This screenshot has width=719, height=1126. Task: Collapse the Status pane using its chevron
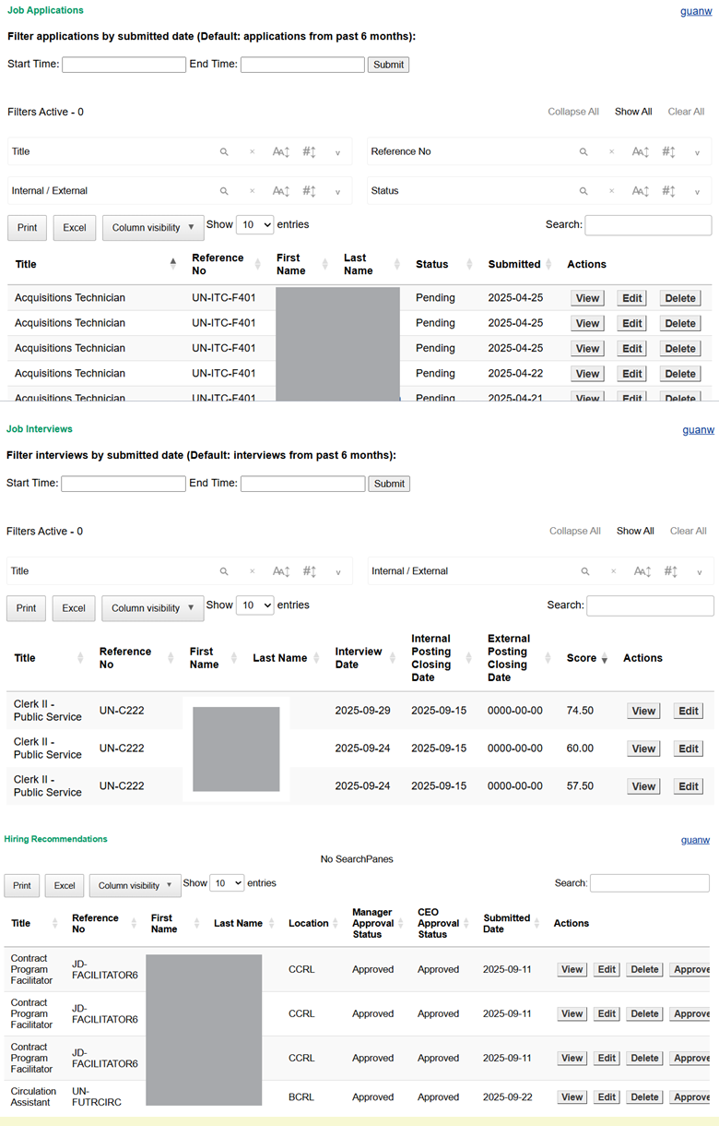coord(697,192)
